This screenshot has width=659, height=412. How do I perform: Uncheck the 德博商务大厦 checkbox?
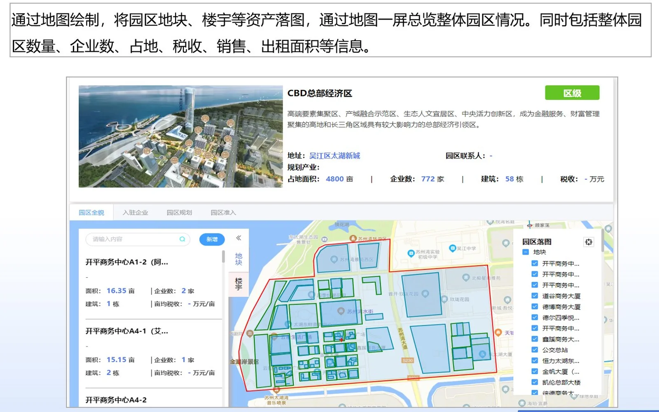click(535, 307)
